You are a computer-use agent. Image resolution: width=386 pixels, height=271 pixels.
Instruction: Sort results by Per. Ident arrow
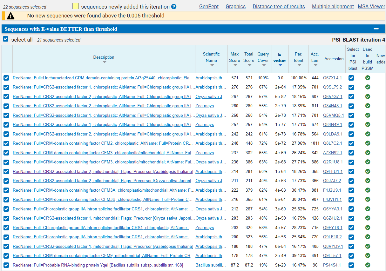click(299, 65)
